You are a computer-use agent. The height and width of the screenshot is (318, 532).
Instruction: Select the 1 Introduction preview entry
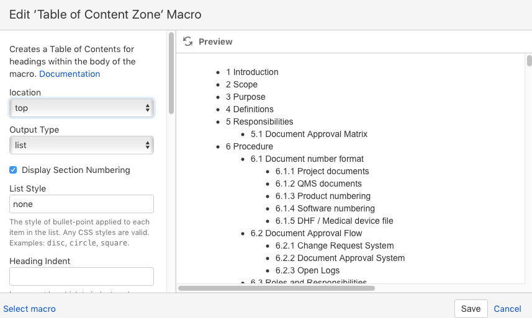coord(252,72)
